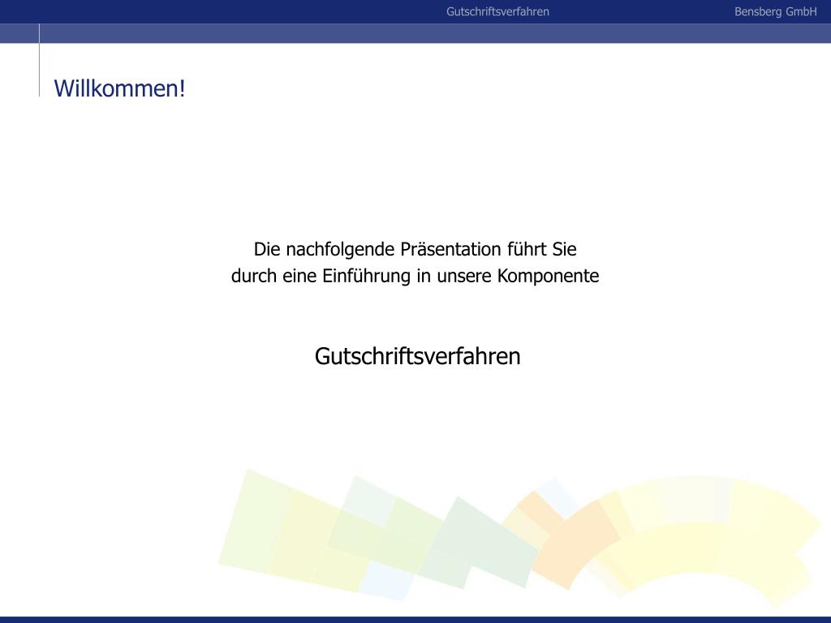Viewport: 831px width, 623px height.
Task: Click the 'Willkommen!' slide title
Action: (120, 88)
